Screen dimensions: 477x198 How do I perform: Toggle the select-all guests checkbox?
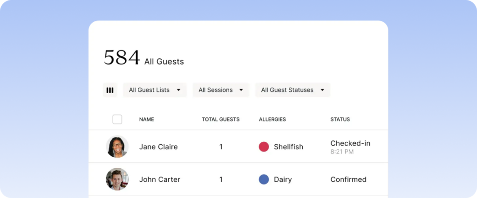117,119
